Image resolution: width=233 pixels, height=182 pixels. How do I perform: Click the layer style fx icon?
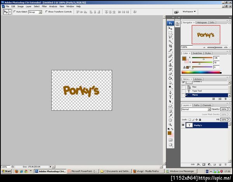(198, 165)
